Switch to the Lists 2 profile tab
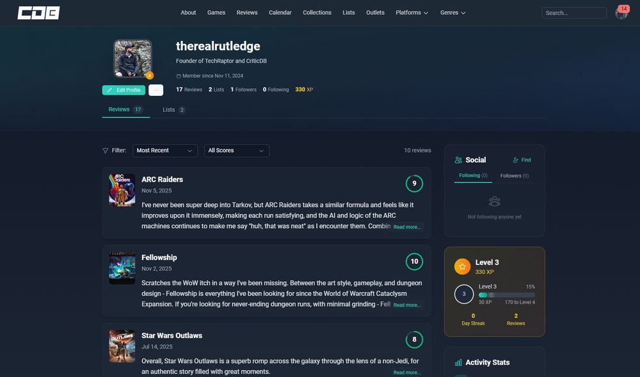This screenshot has height=377, width=640. 174,110
